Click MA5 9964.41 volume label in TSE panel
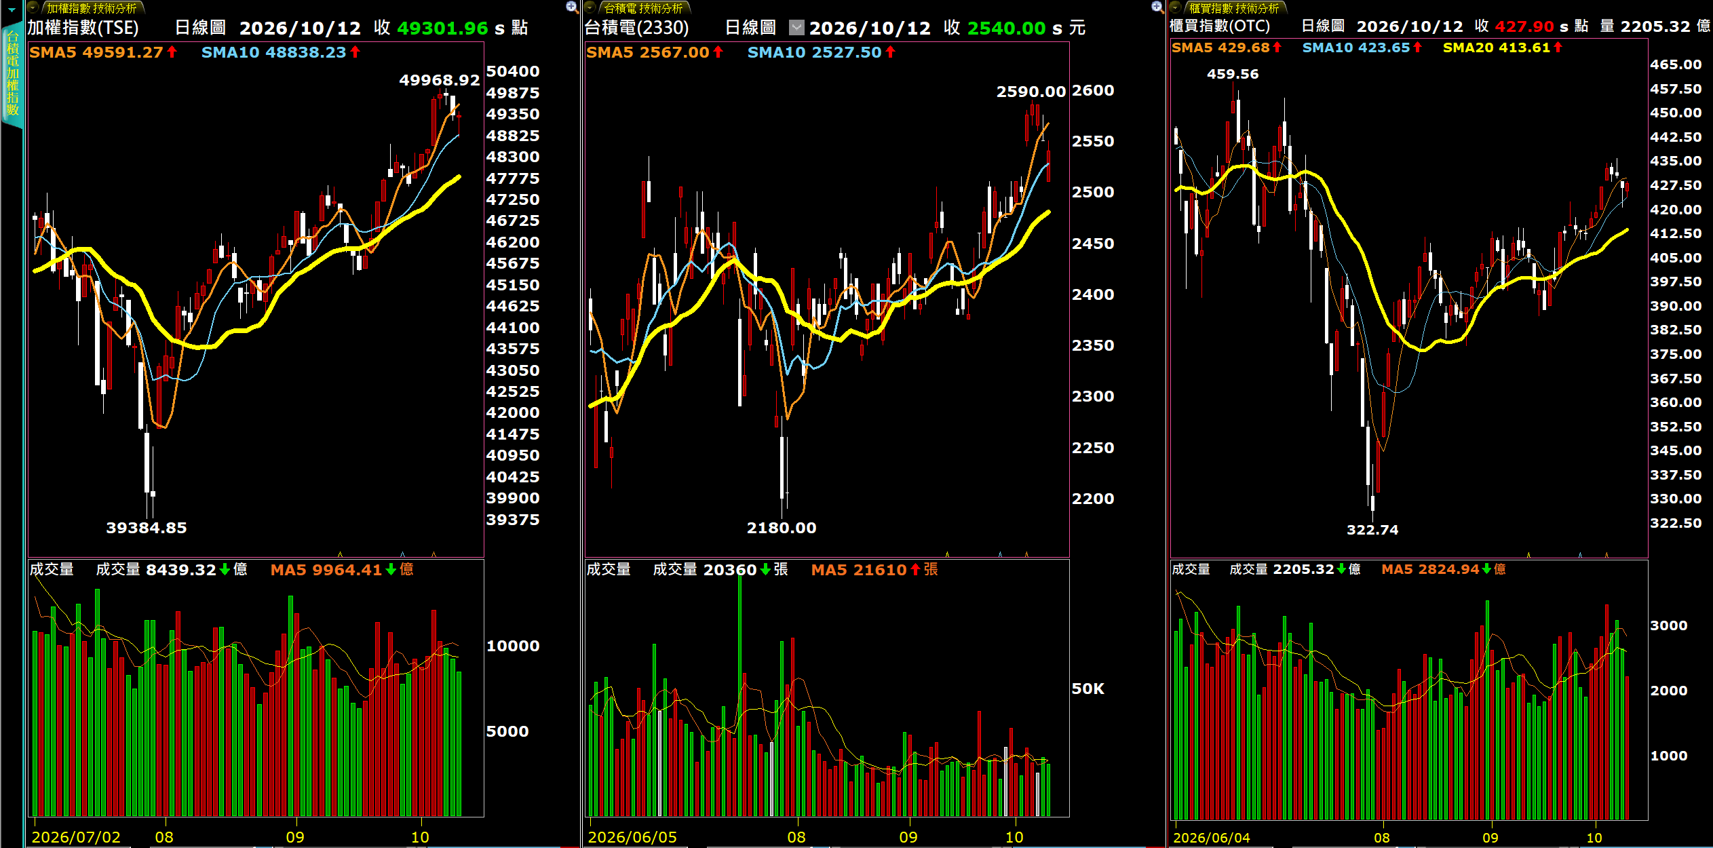Screen dimensions: 1713x848 click(326, 570)
